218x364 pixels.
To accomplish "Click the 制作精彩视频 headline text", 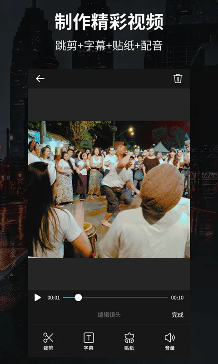I will (109, 22).
